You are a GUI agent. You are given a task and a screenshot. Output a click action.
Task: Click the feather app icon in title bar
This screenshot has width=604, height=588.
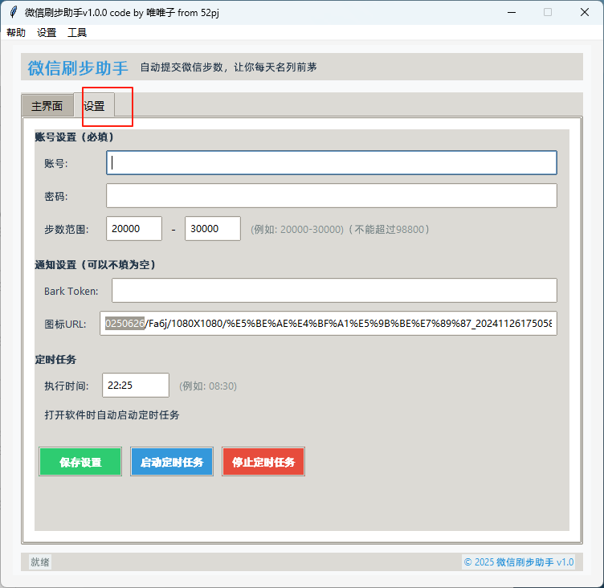14,12
